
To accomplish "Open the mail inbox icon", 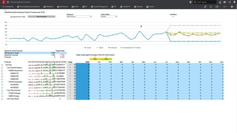I will (225, 2).
